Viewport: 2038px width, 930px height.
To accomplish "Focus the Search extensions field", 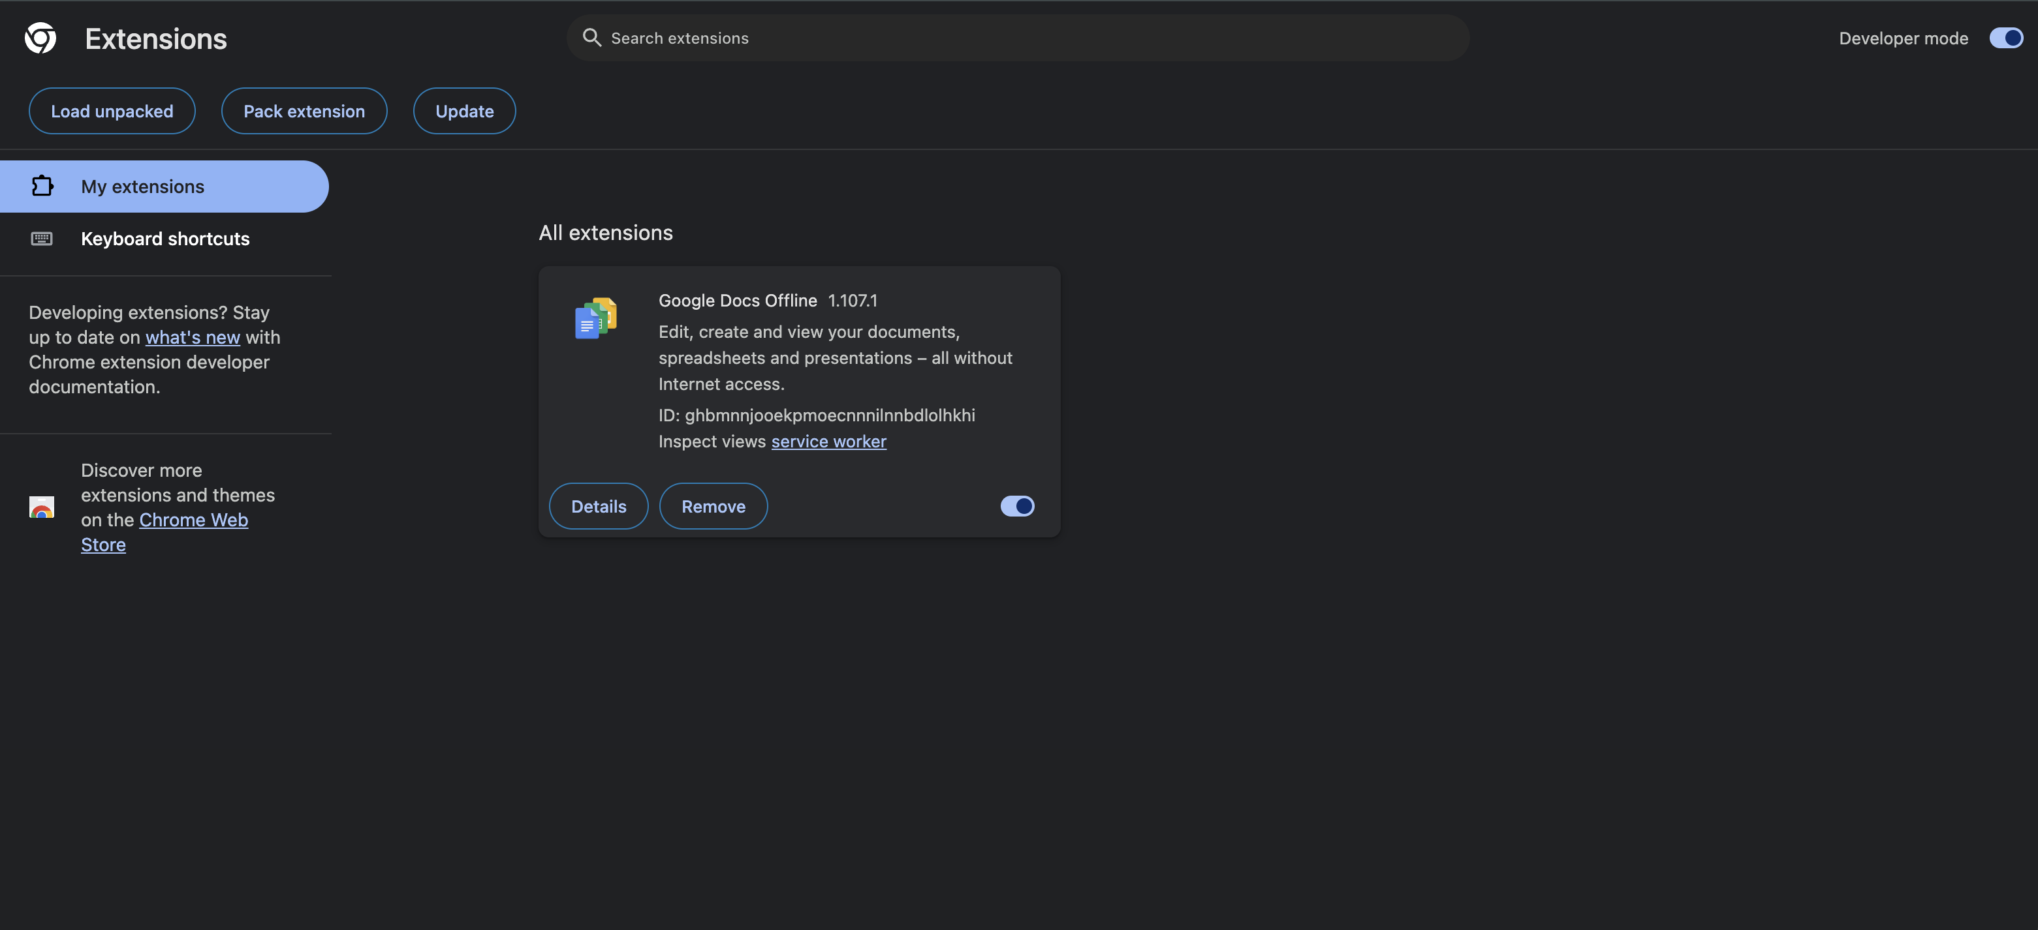I will click(x=1018, y=38).
